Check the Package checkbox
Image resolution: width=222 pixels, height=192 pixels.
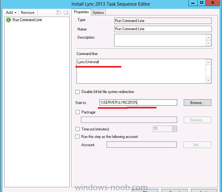(x=78, y=112)
